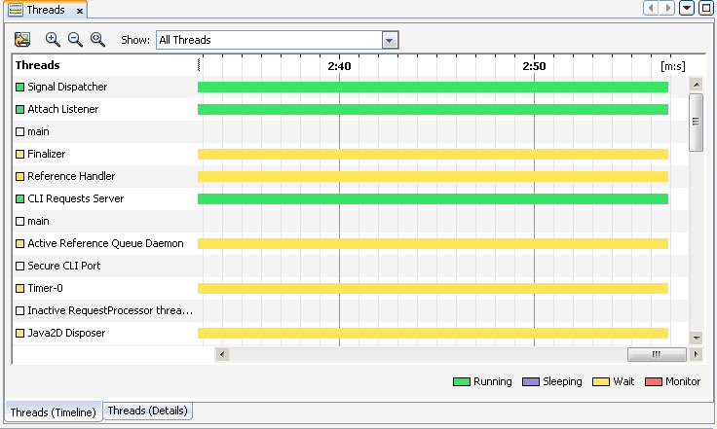
Task: Click the vertical scrollbar up arrow
Action: point(696,85)
